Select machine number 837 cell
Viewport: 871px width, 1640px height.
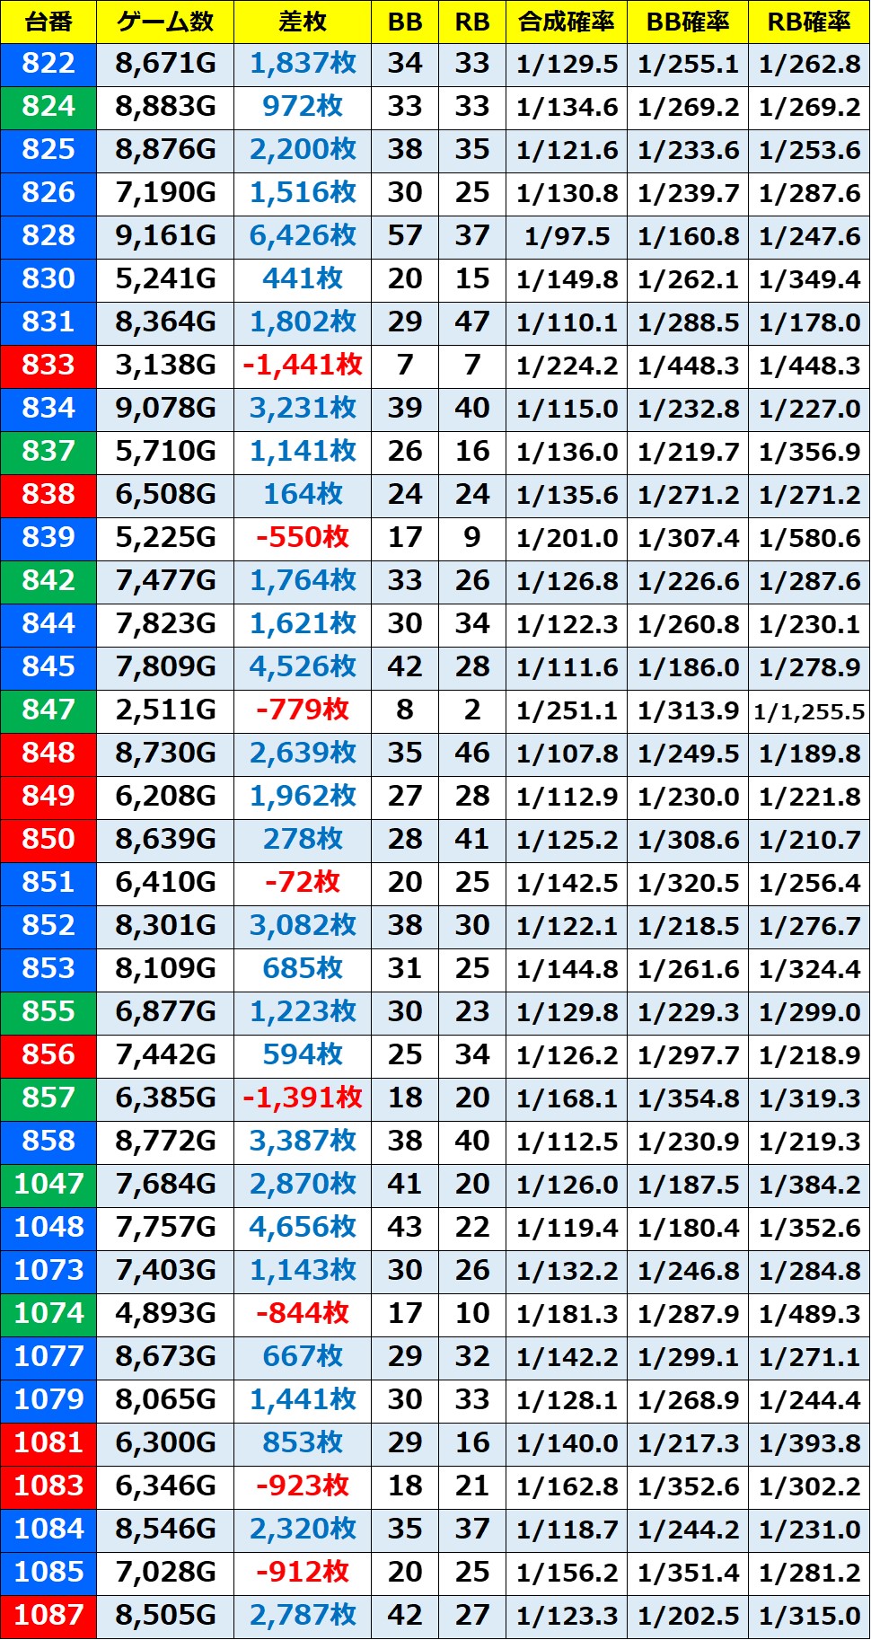pos(48,453)
